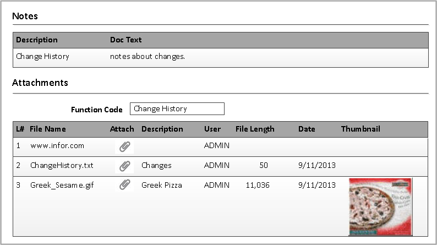Click the File Length column header
Screen dimensions: 437x245
coord(255,129)
